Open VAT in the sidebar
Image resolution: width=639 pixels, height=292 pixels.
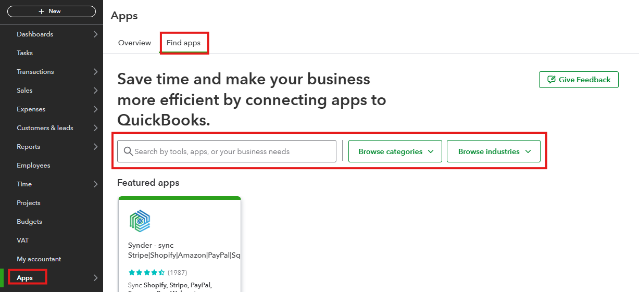coord(22,240)
